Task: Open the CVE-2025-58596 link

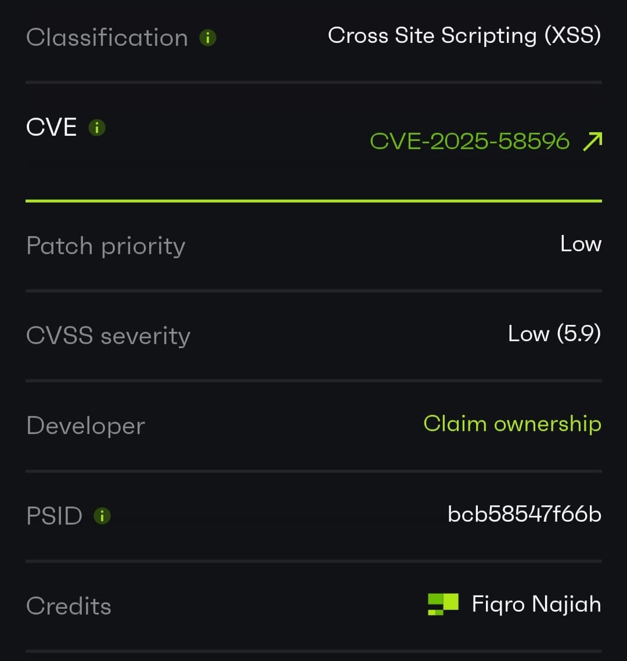Action: [x=470, y=141]
